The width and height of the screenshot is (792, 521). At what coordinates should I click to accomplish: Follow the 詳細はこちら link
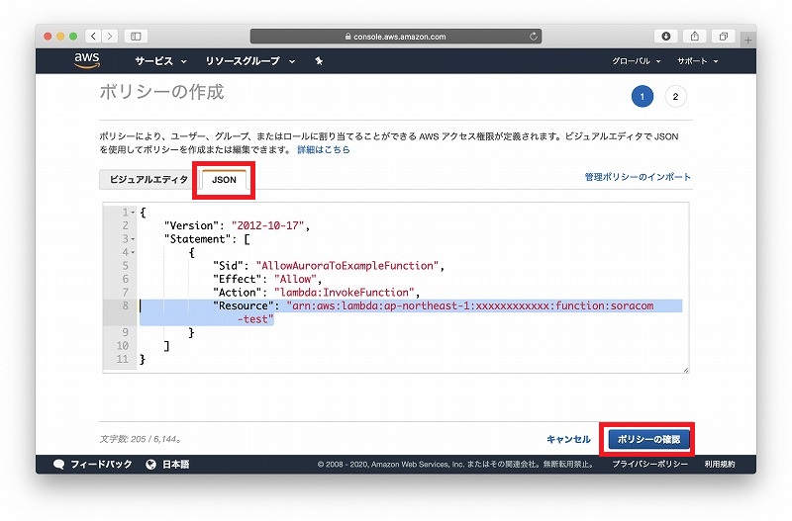click(x=324, y=150)
